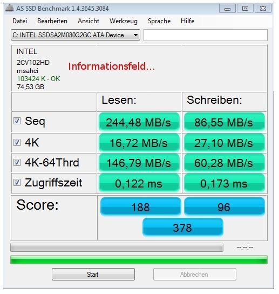279x294 pixels.
Task: Open the Sprache menu
Action: coord(159,21)
